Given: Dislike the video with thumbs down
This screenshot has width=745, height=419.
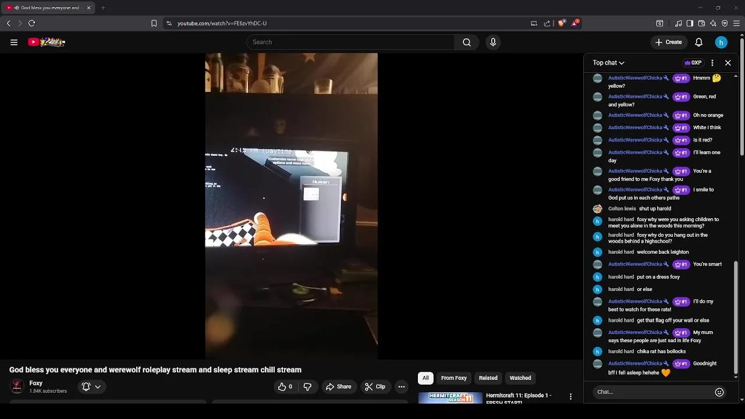Looking at the screenshot, I should (307, 386).
